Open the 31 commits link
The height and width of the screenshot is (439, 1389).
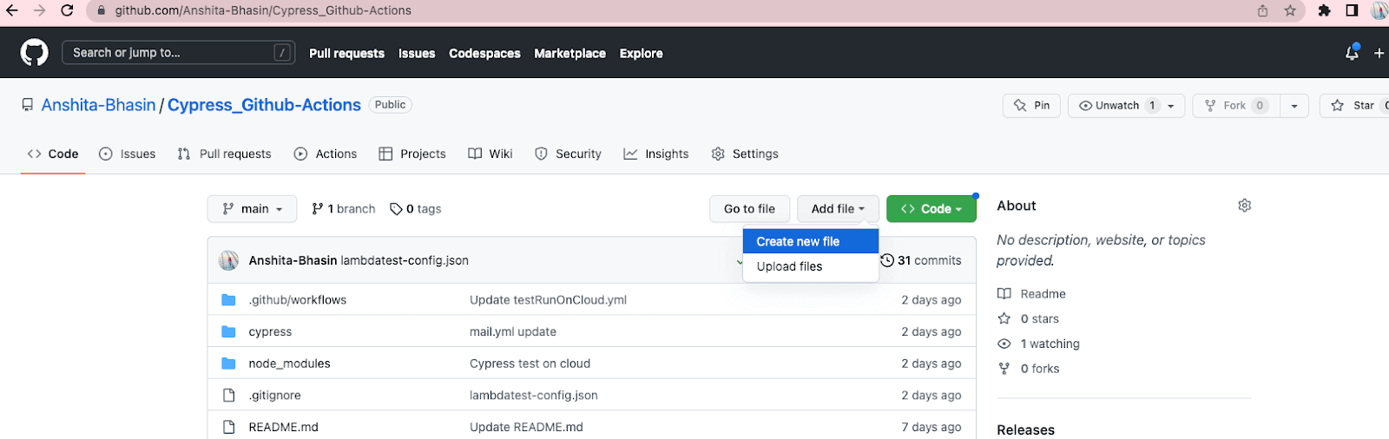[x=921, y=260]
